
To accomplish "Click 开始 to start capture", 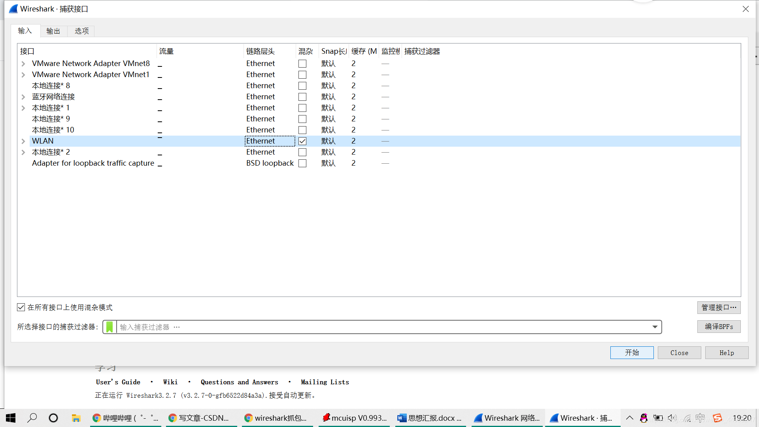I will (632, 353).
